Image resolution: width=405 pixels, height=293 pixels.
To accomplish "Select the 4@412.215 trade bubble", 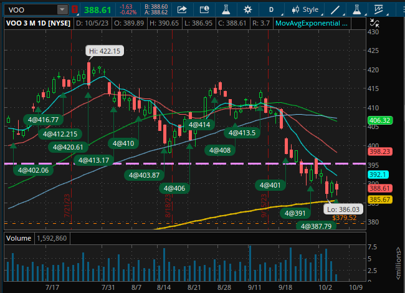I will click(x=60, y=134).
